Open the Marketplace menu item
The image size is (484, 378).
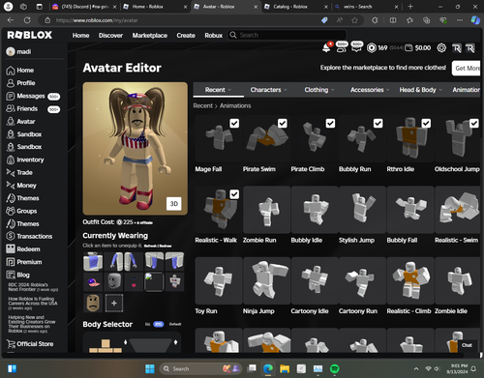149,35
